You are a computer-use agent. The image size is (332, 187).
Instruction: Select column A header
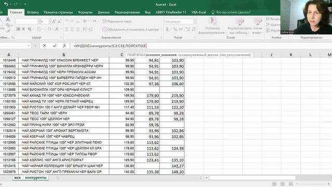coord(9,55)
